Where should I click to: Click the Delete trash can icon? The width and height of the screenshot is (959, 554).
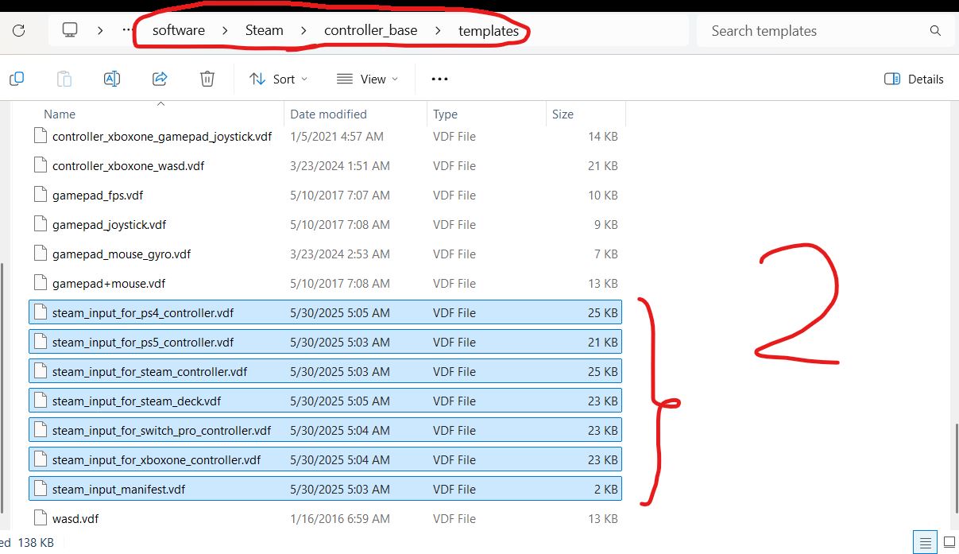pyautogui.click(x=207, y=79)
